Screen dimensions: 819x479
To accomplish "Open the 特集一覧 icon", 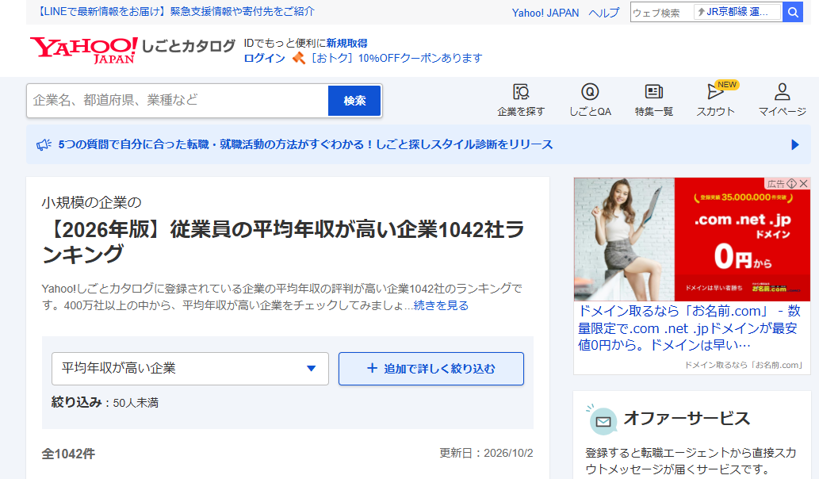I will pos(653,99).
